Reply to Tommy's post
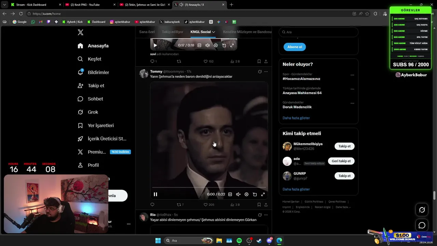Viewport: 437px width, 246px height. 152,205
